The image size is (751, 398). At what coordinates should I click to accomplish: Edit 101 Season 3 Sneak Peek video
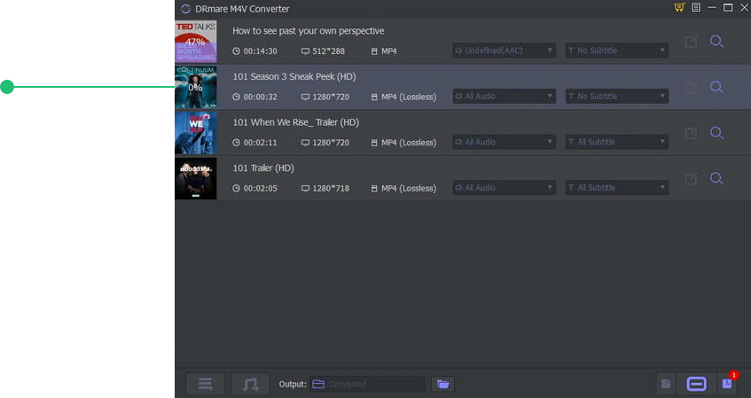click(691, 87)
